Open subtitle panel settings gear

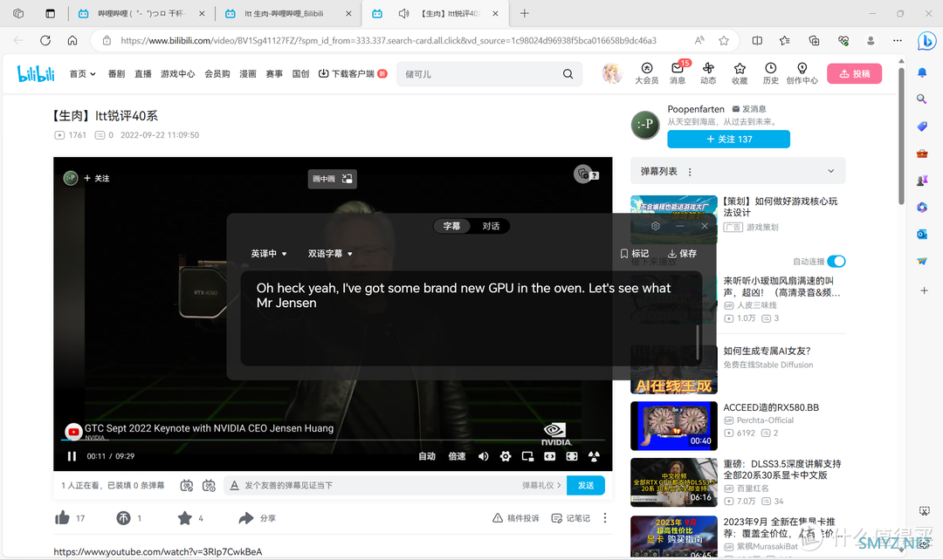(656, 226)
